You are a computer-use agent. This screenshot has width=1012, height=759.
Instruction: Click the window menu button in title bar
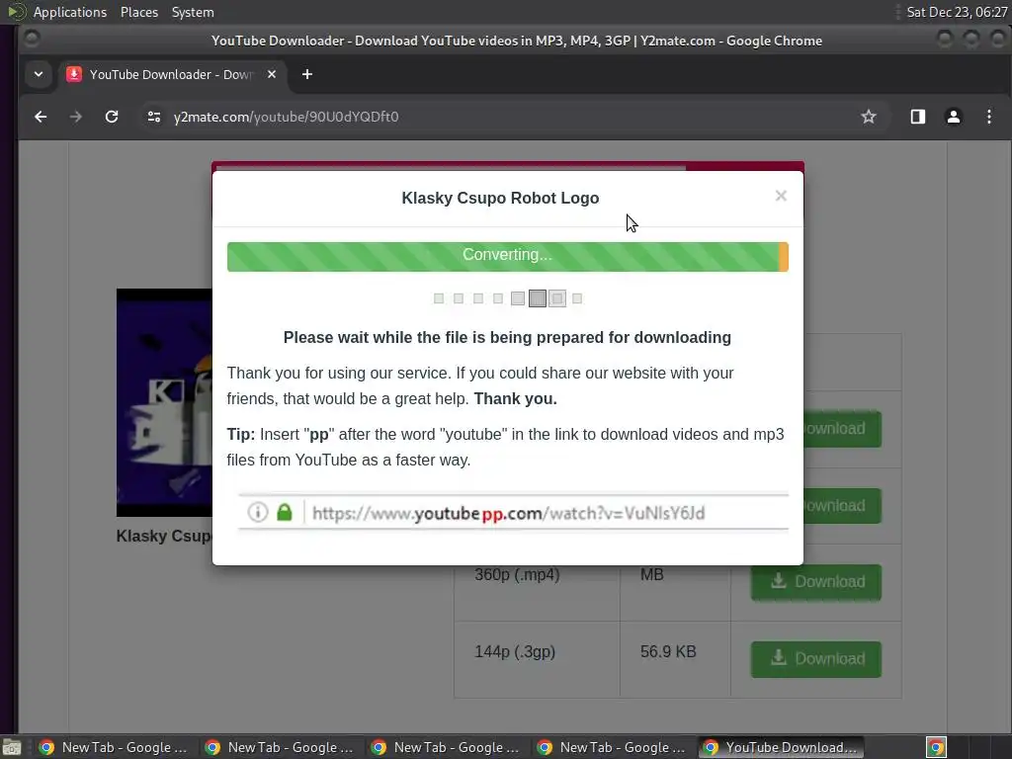[31, 40]
